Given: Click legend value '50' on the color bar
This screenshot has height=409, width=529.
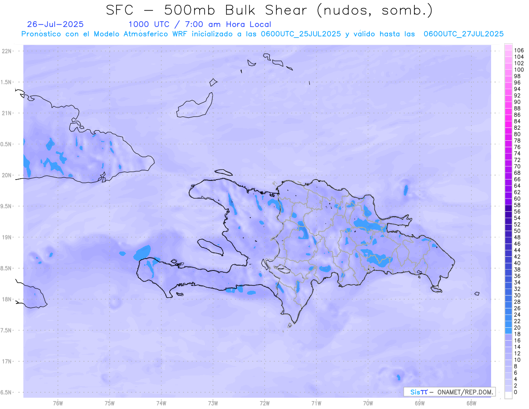Looking at the screenshot, I should [517, 231].
